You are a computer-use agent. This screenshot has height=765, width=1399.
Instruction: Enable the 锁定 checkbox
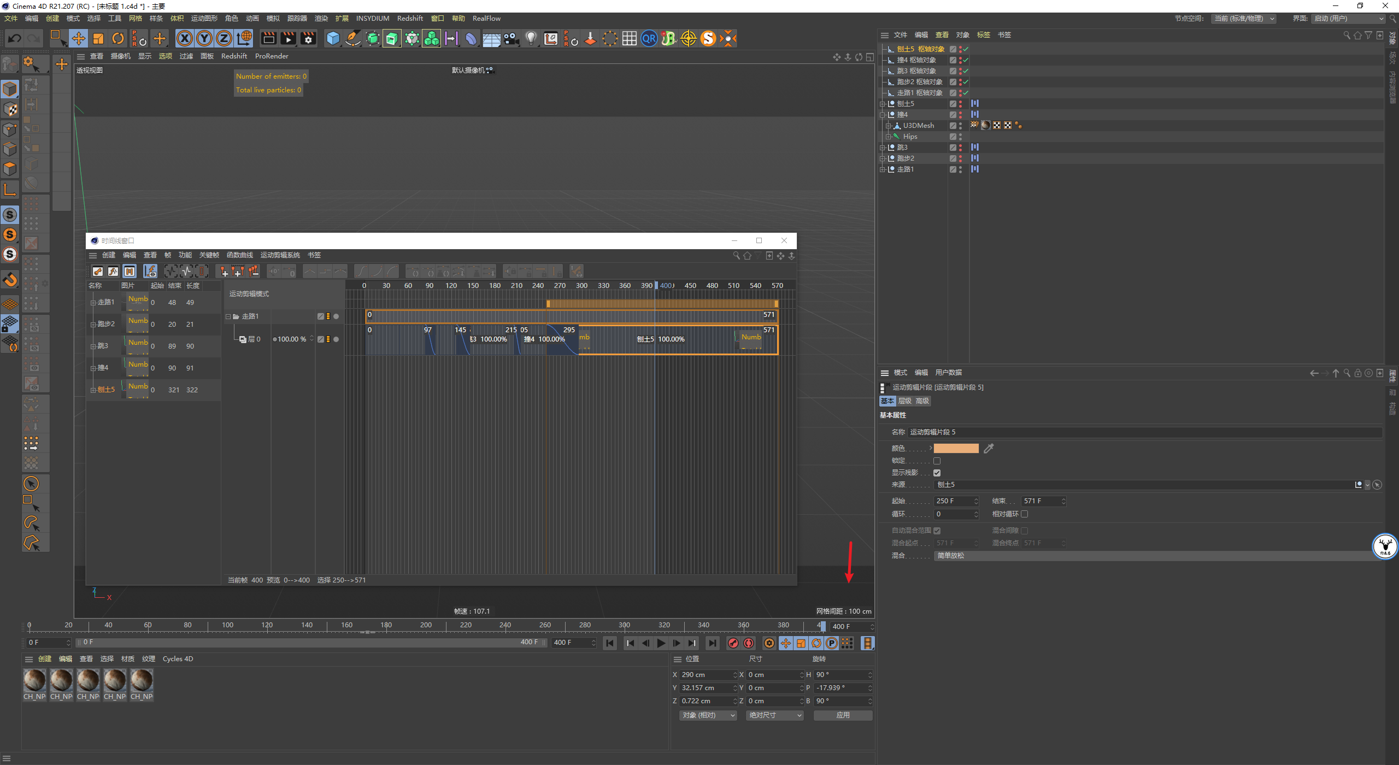click(x=937, y=461)
